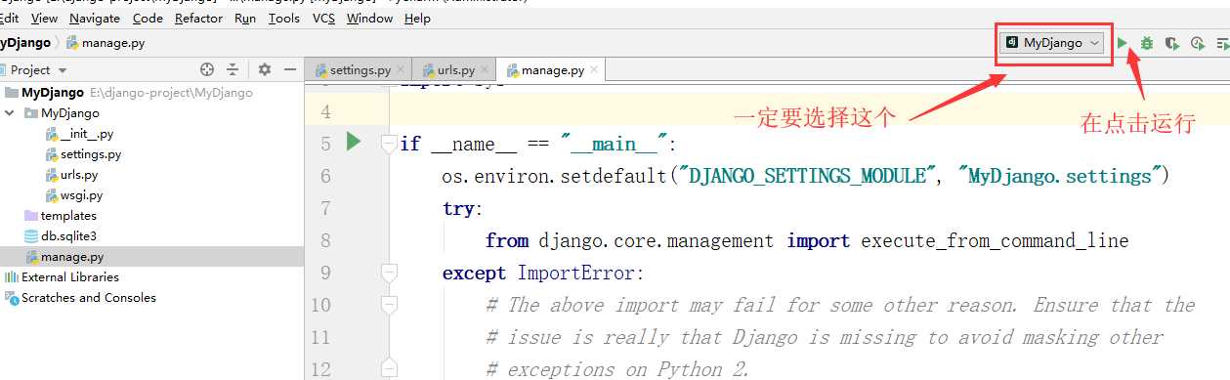Start debugging with the green bug icon

point(1147,43)
